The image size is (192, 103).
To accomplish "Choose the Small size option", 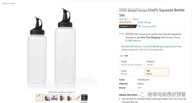I will pyautogui.click(x=131, y=63).
